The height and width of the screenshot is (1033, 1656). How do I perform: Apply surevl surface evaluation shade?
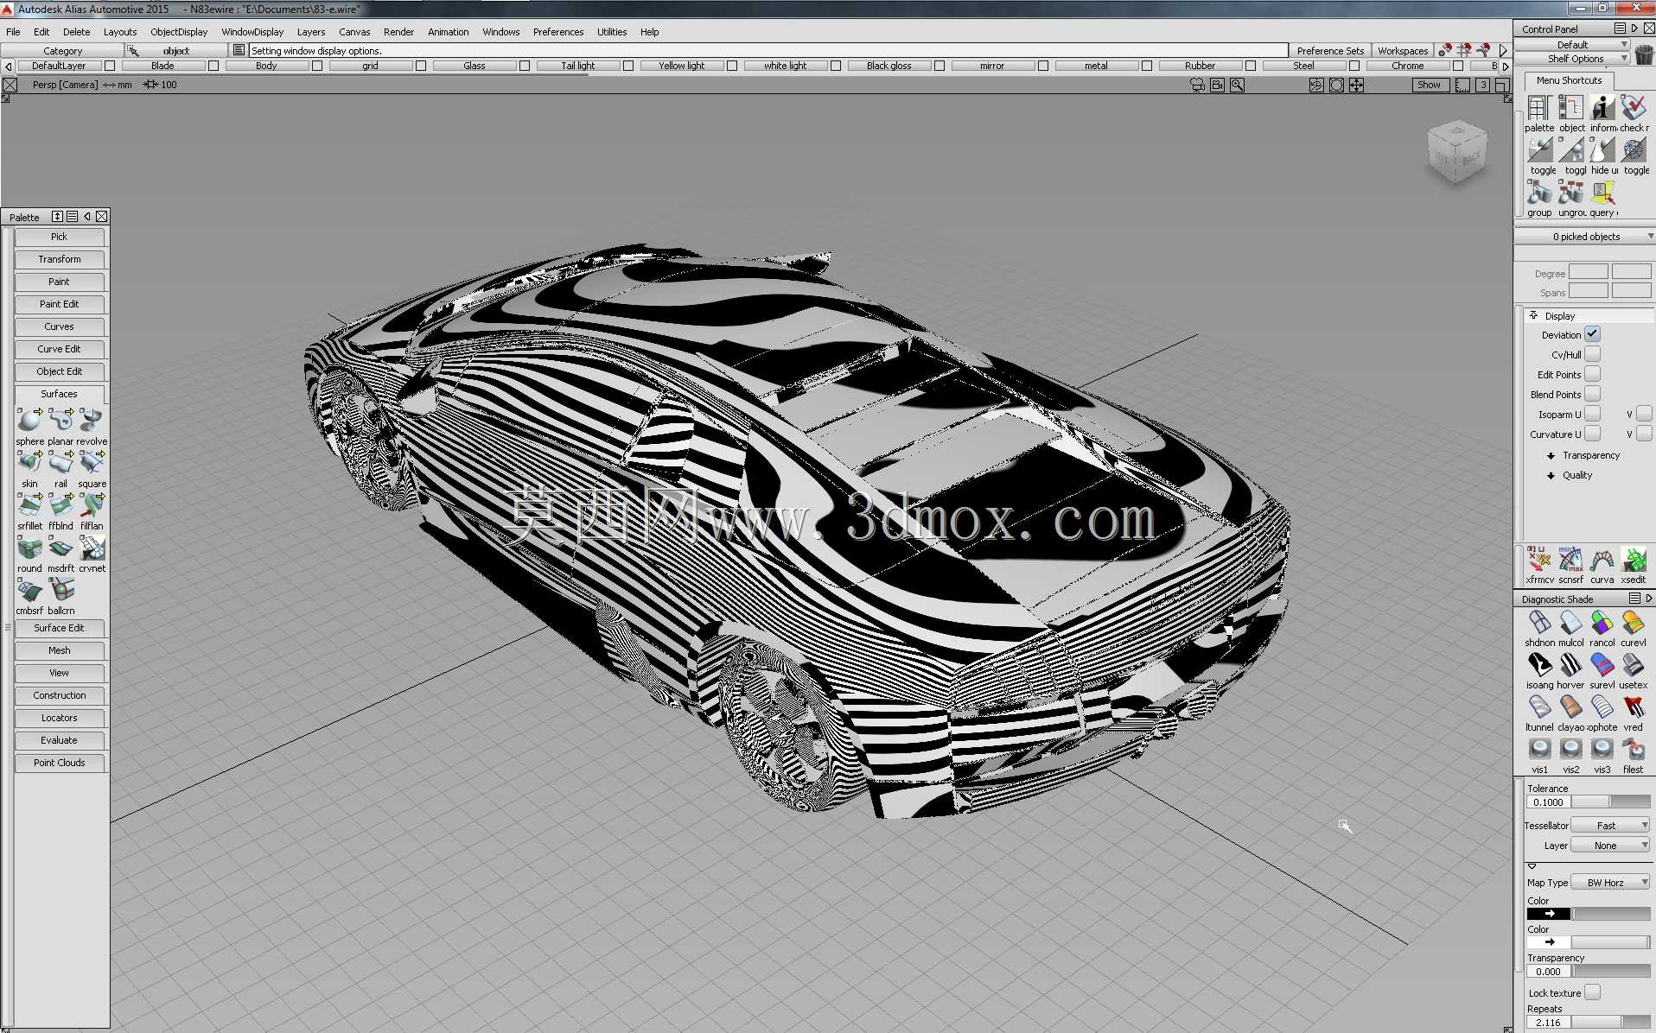1602,665
